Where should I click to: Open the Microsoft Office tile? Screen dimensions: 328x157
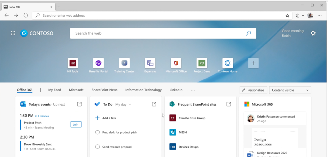(x=176, y=63)
